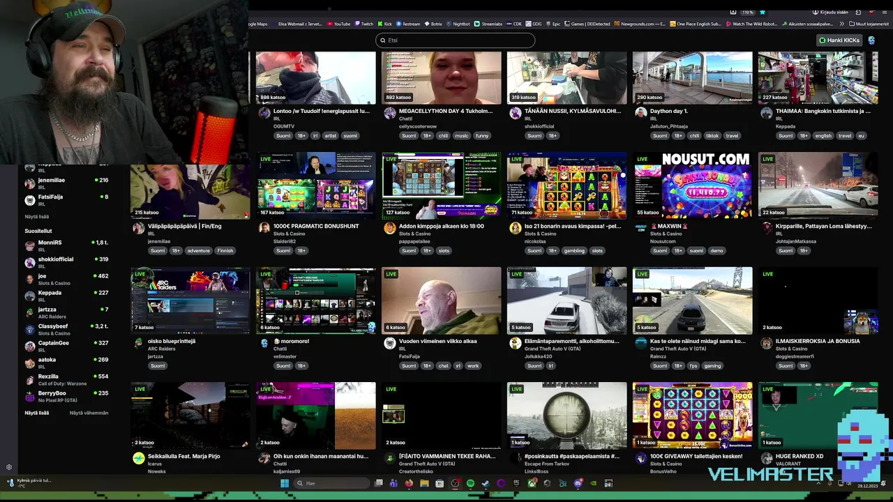The height and width of the screenshot is (502, 893).
Task: Click the Noweks channel avatar
Action: (138, 458)
